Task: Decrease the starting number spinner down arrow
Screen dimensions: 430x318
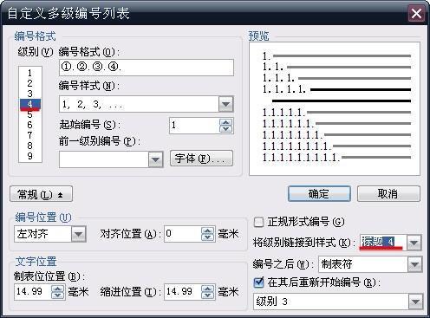Action: coord(225,129)
